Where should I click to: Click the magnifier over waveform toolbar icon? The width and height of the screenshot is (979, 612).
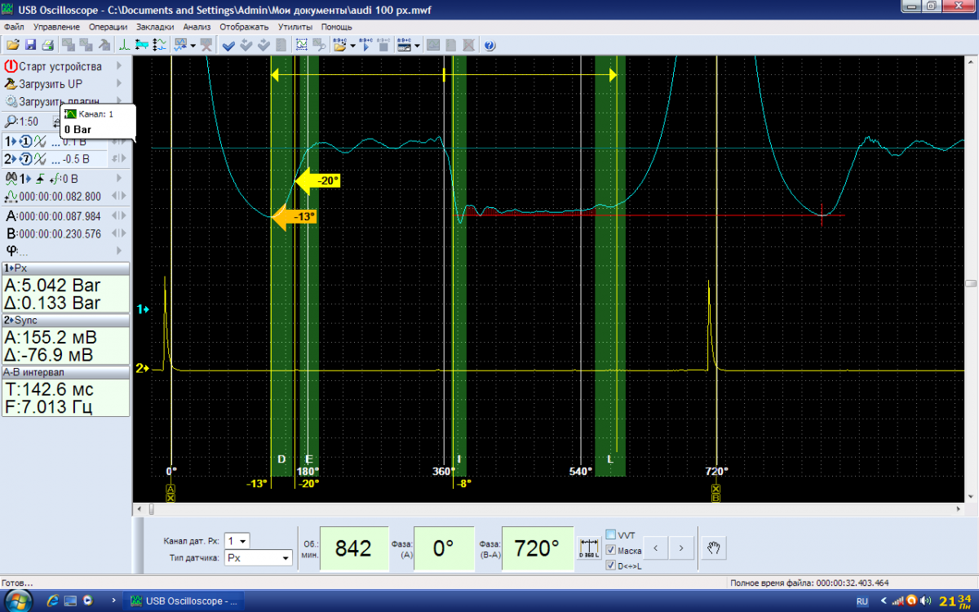320,45
